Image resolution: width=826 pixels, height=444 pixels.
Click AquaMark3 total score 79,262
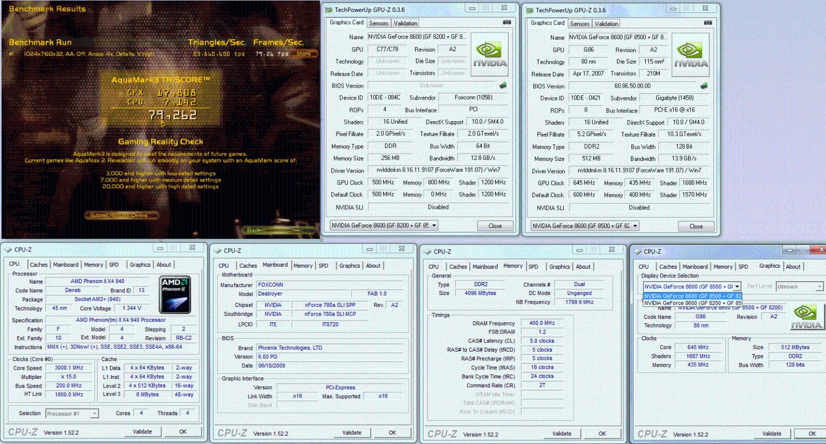172,116
